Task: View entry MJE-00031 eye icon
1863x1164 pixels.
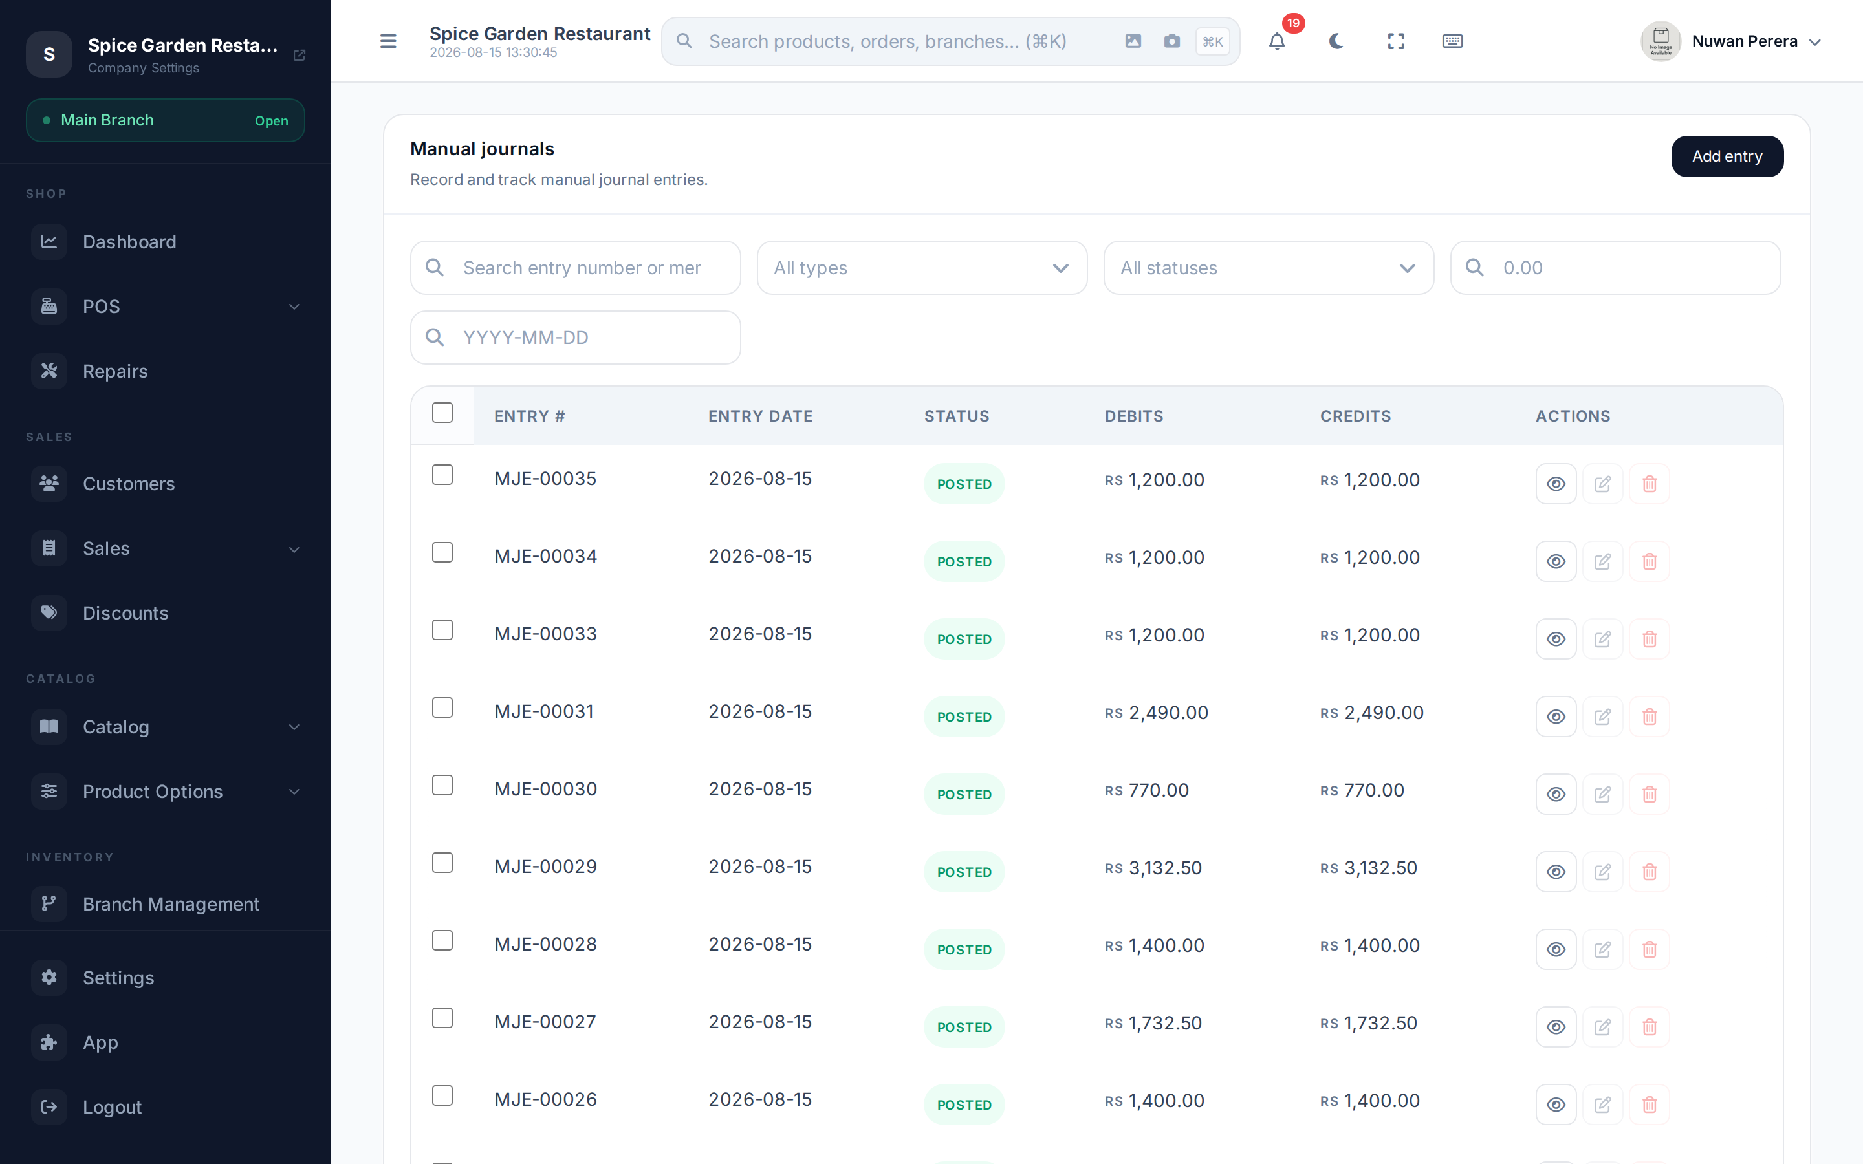Action: [1556, 717]
